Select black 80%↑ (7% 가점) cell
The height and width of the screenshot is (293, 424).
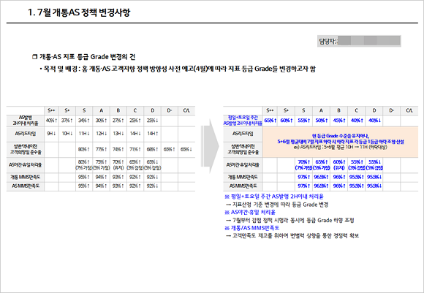[84, 165]
